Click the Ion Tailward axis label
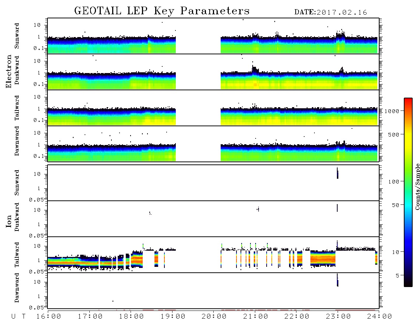The height and width of the screenshot is (323, 420). [x=17, y=255]
